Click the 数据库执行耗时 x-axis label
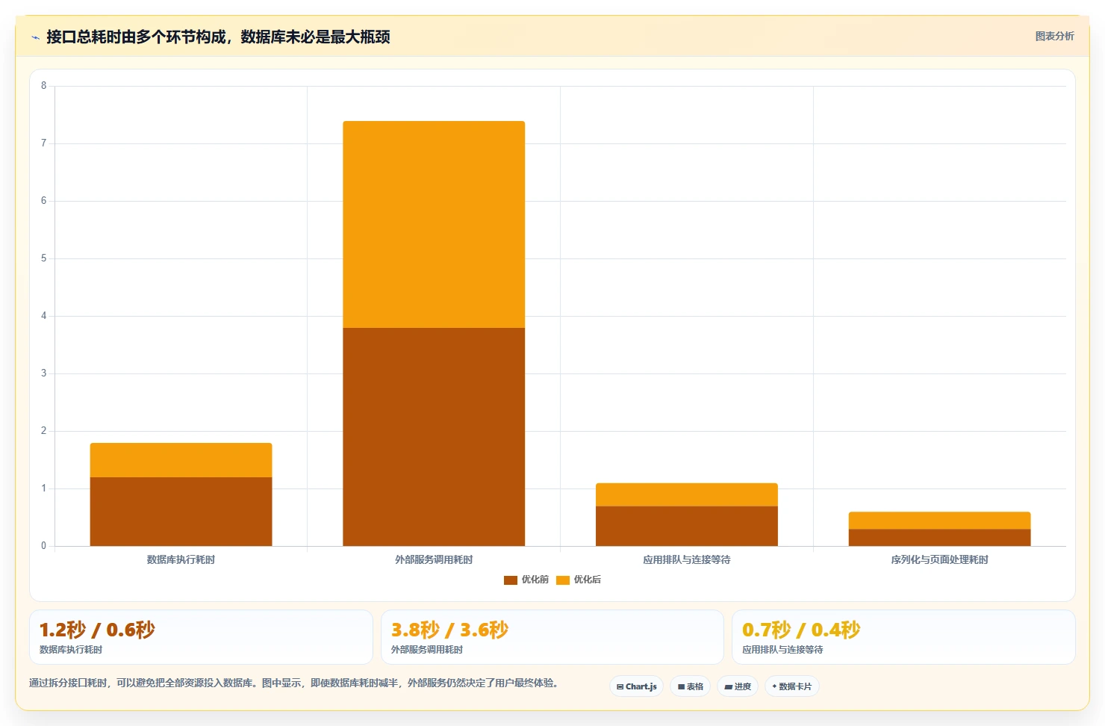The width and height of the screenshot is (1105, 726). (181, 559)
